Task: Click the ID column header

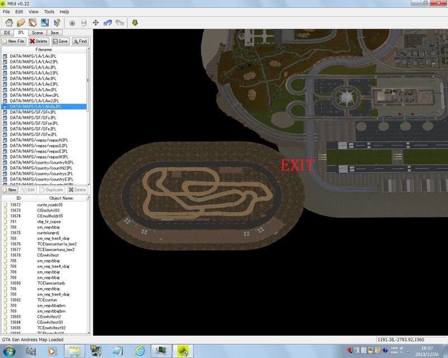Action: click(18, 198)
